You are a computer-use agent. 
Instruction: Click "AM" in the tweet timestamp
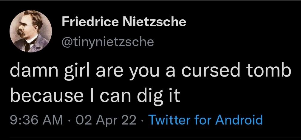[x=54, y=120]
